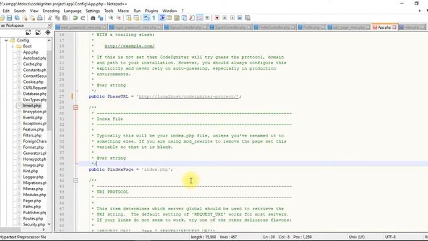Image resolution: width=428 pixels, height=241 pixels.
Task: Toggle word wrap in the toolbar
Action: (146, 18)
